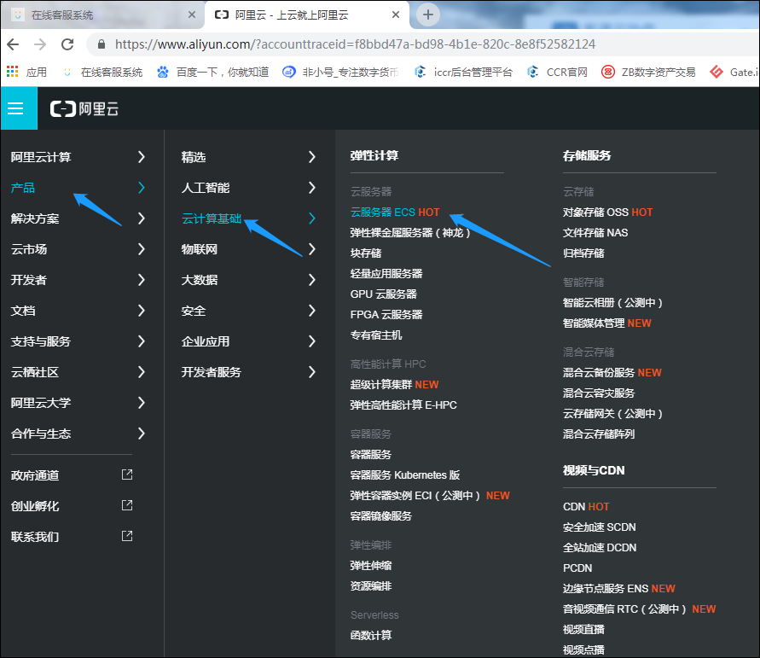Close the 在线客服系统 browser tab
Image resolution: width=760 pixels, height=658 pixels.
(191, 15)
